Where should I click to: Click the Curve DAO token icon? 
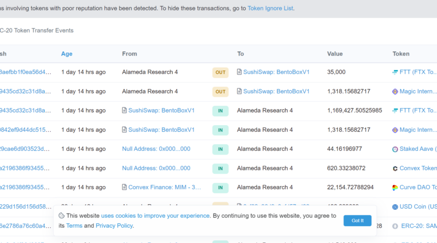(395, 187)
